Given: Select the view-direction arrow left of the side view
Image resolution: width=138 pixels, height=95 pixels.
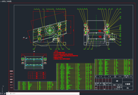Looking at the screenshot, I should coord(25,38).
